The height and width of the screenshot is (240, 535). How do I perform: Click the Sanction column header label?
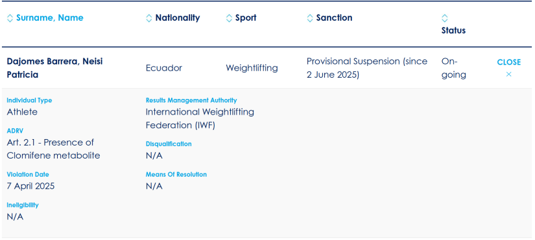click(335, 18)
